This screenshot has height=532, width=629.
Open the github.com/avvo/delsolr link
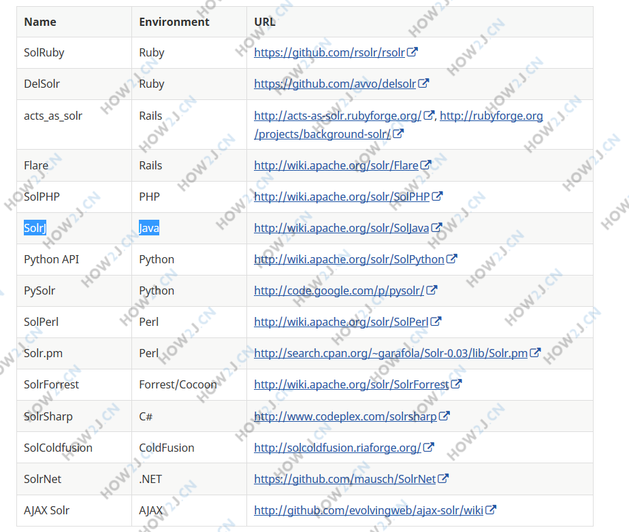(x=335, y=84)
